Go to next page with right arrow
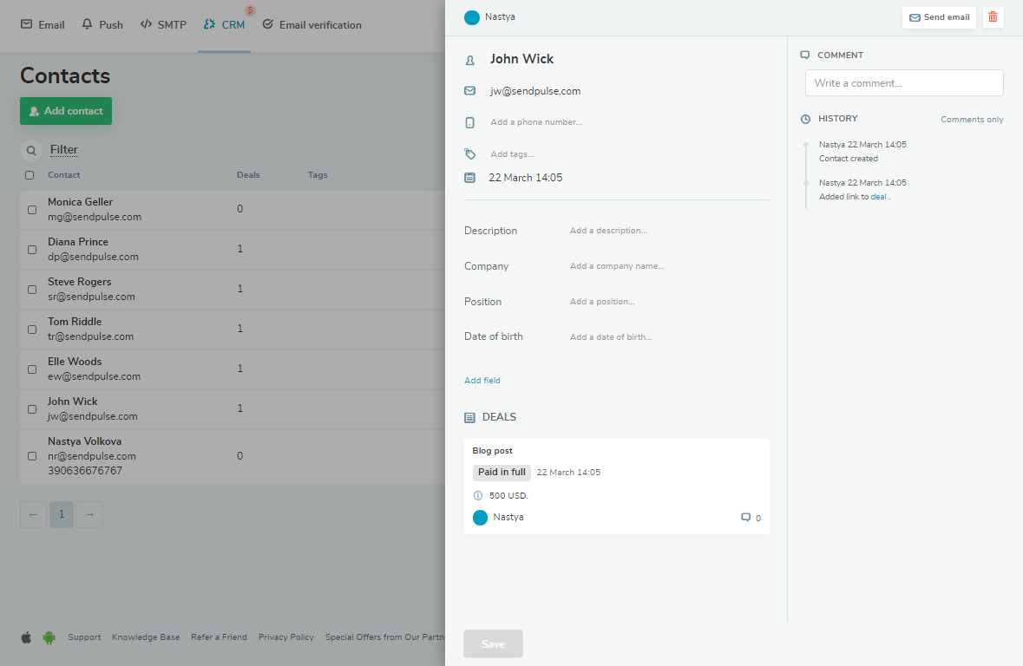1023x666 pixels. coord(89,514)
